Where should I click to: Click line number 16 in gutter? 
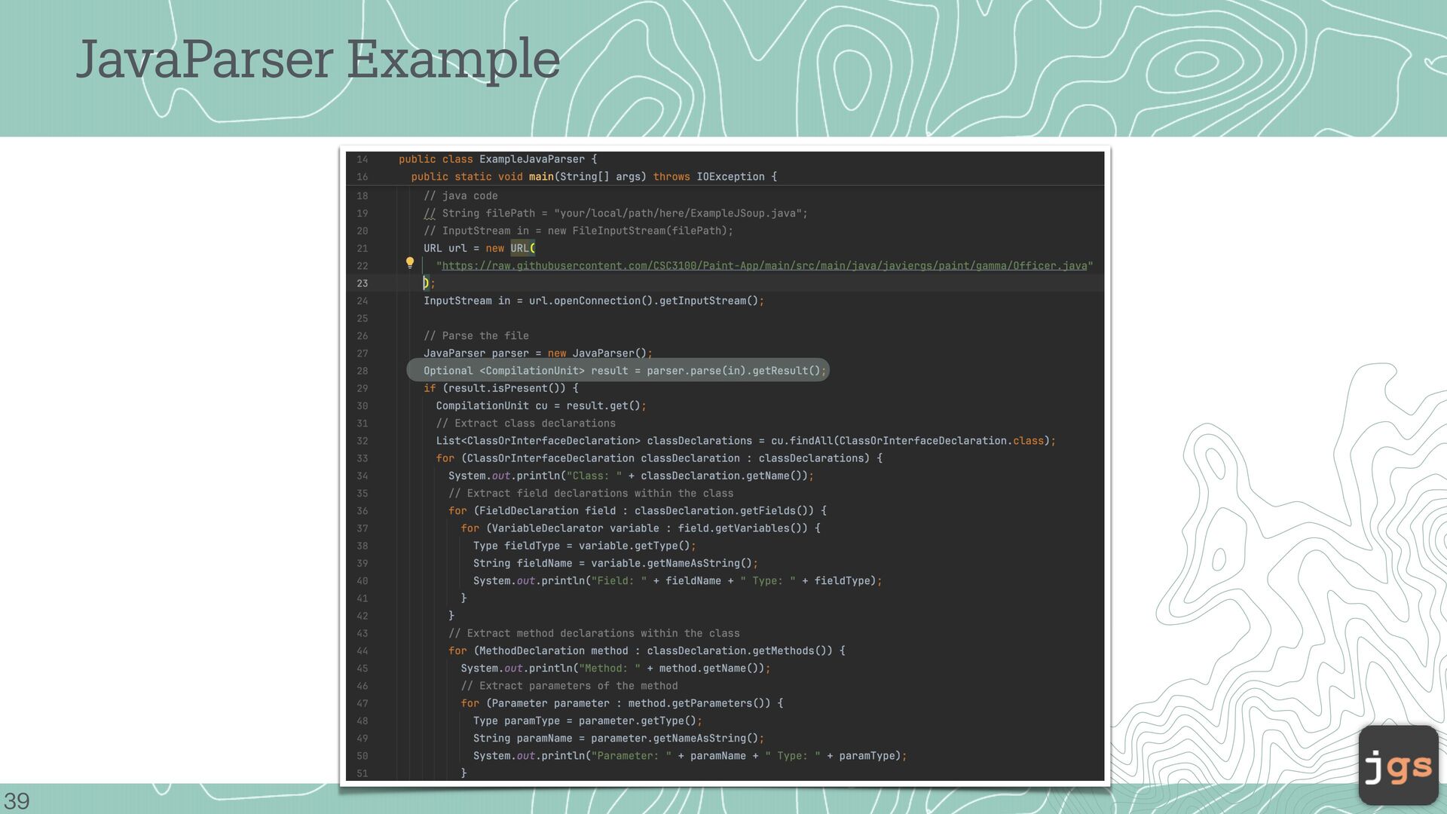(363, 176)
